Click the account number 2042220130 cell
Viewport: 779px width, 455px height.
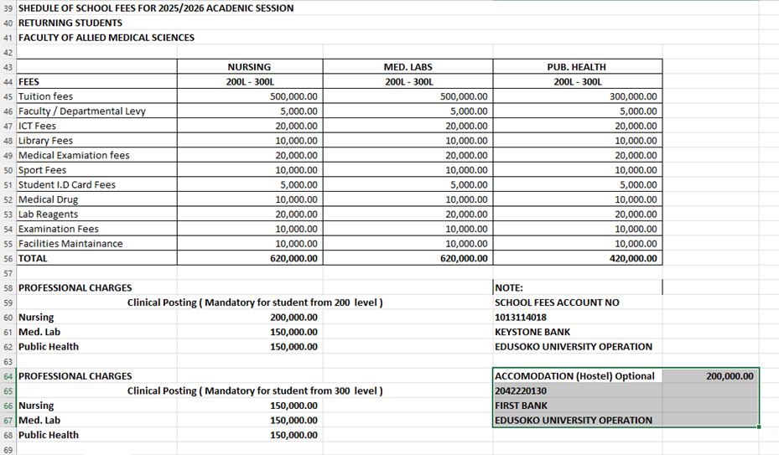(x=521, y=391)
